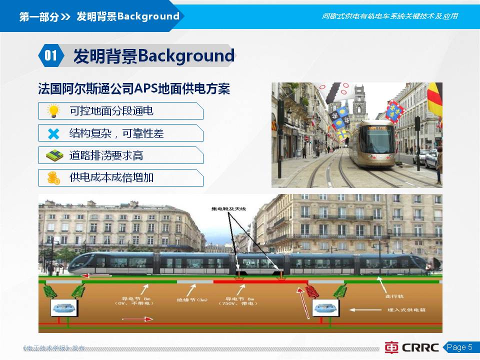Click the bullet text 道路排涝要求高
The height and width of the screenshot is (360, 480).
click(x=106, y=155)
